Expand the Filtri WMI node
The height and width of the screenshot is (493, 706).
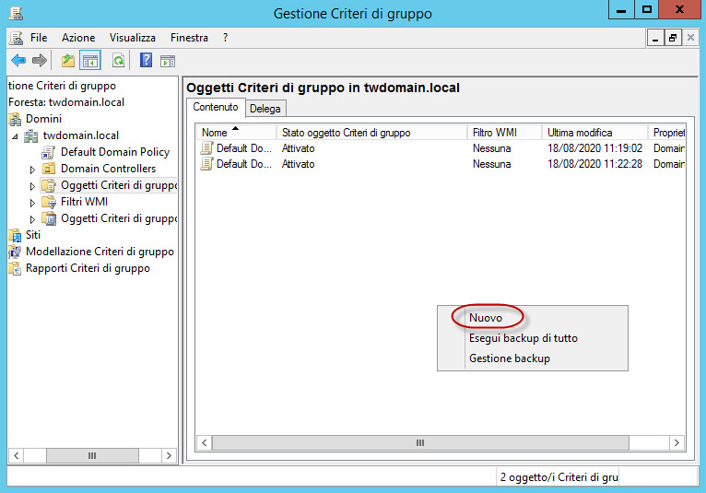[33, 203]
